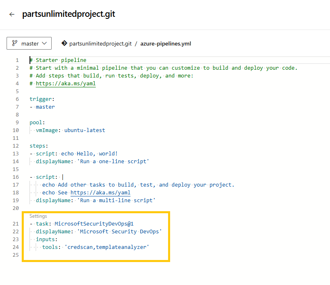Click the ubuntu-latest vmImage value
The height and width of the screenshot is (285, 330).
click(x=84, y=130)
